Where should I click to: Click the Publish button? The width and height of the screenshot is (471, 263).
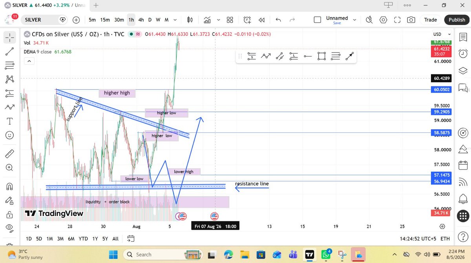tap(457, 20)
